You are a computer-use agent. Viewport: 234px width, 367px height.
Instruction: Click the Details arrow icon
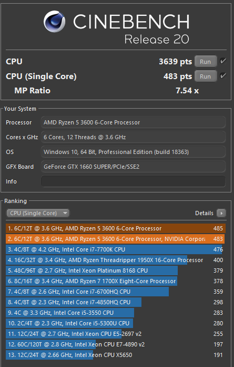pyautogui.click(x=221, y=213)
